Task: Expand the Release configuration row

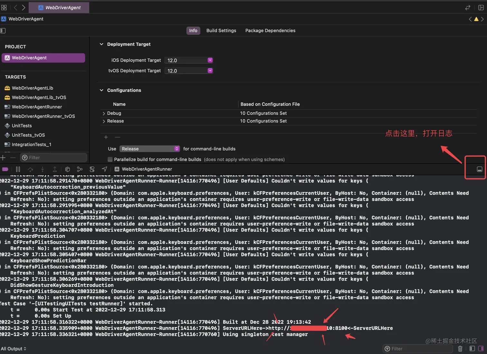Action: tap(104, 121)
